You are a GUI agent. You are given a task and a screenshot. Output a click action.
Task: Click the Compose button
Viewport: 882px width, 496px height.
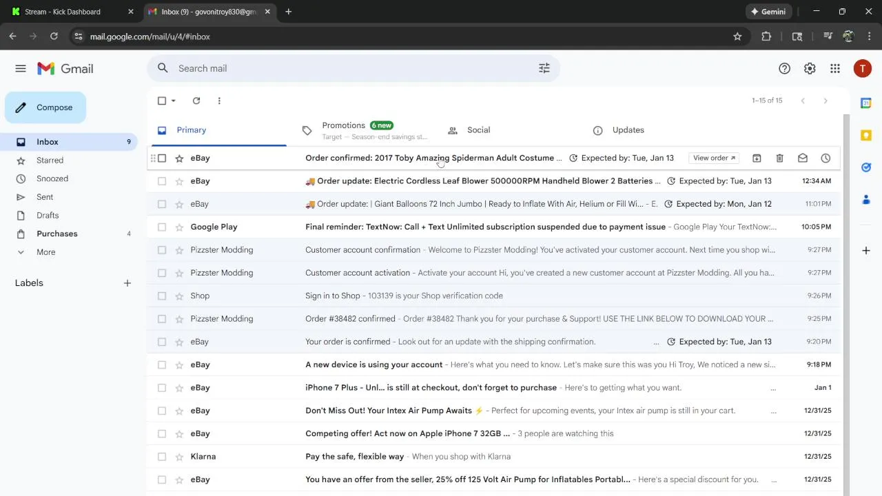coord(45,107)
